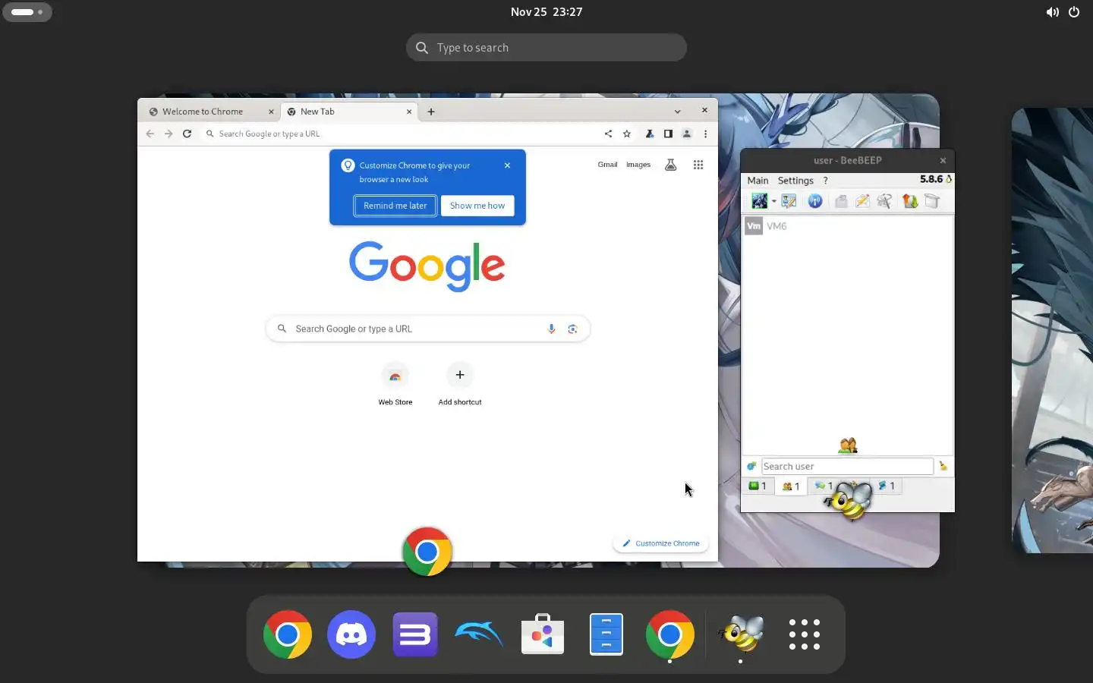Viewport: 1093px width, 683px height.
Task: Click Chrome's forward navigation arrow
Action: 169,134
